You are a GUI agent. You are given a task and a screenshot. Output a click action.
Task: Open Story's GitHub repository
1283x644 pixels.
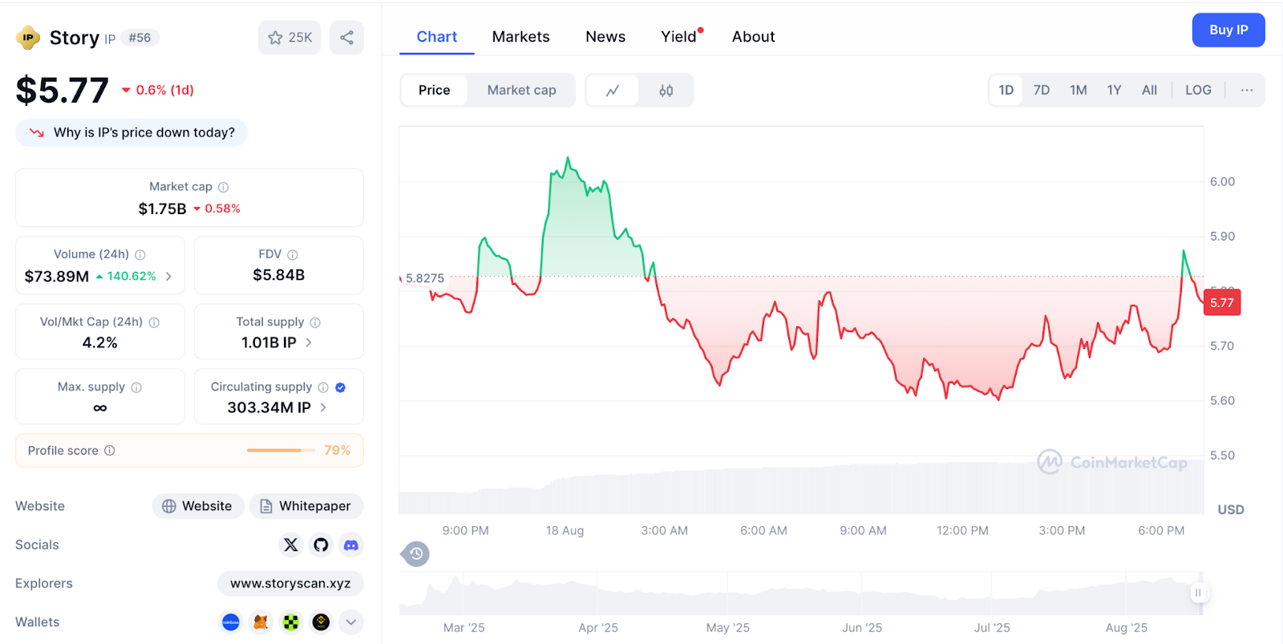click(321, 545)
